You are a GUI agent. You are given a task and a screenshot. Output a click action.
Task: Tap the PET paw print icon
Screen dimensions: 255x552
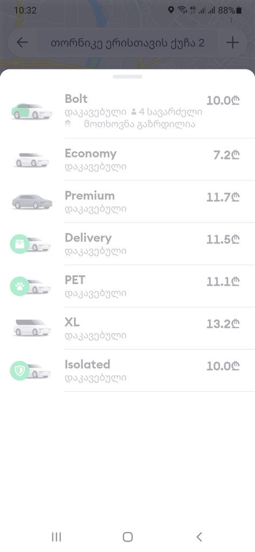[20, 286]
